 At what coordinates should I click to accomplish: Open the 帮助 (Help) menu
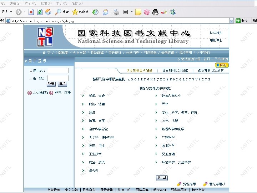tap(77, 3)
